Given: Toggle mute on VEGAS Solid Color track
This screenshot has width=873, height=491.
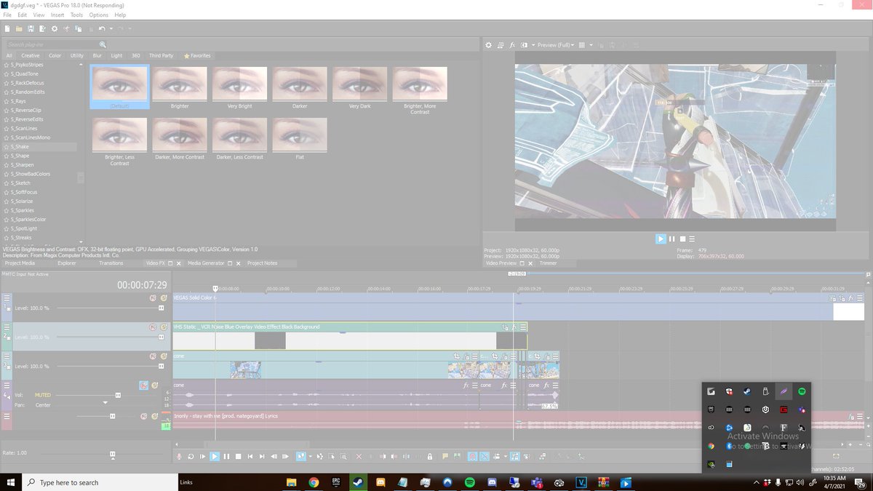Looking at the screenshot, I should tap(153, 298).
